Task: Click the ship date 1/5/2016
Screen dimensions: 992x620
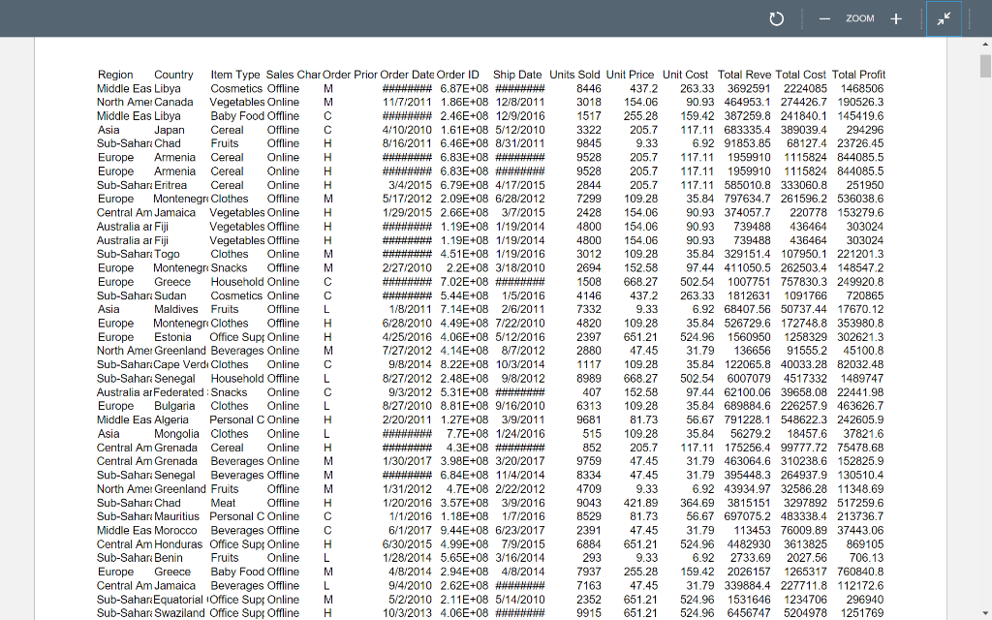Action: click(523, 295)
